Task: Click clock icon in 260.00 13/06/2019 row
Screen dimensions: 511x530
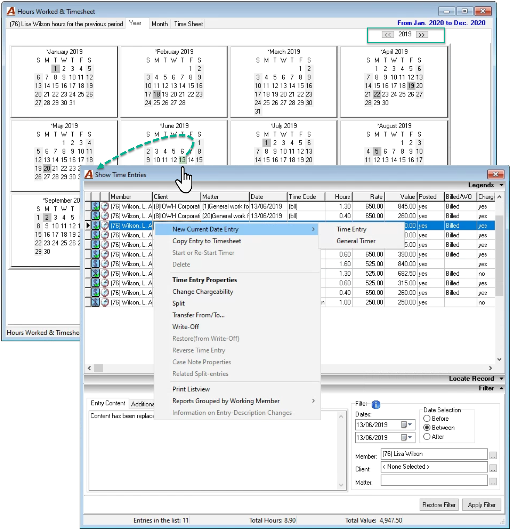Action: (x=105, y=216)
